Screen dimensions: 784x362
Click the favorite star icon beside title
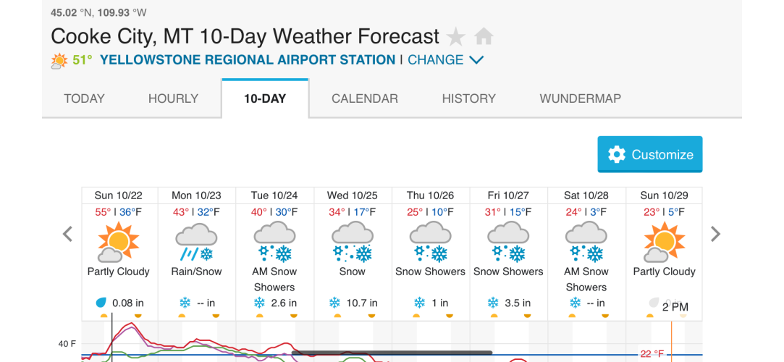(x=455, y=37)
